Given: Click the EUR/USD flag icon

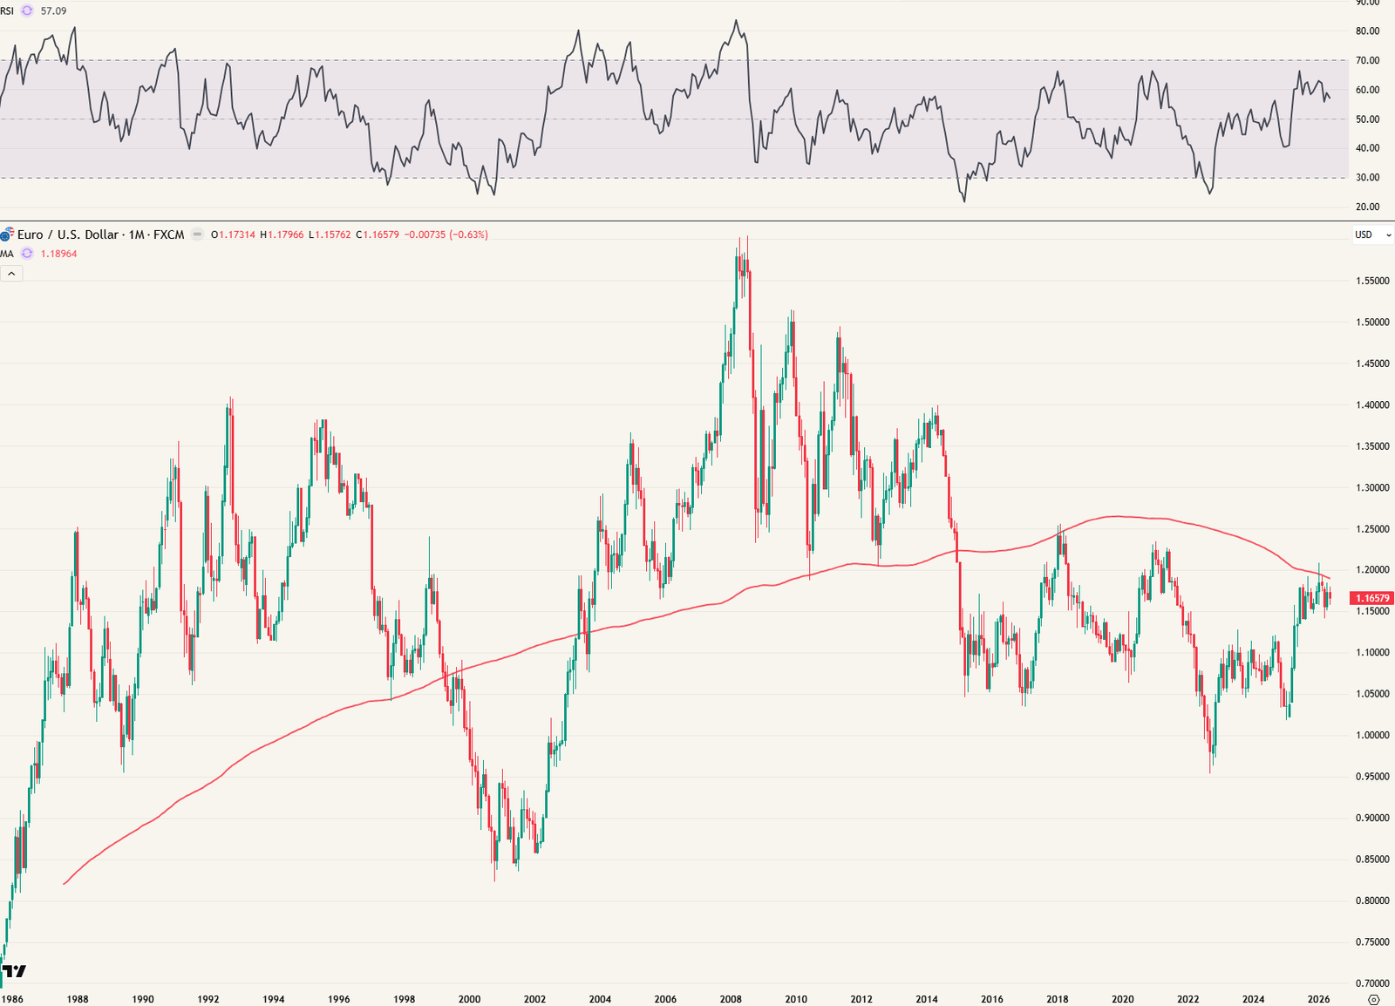Looking at the screenshot, I should [7, 235].
